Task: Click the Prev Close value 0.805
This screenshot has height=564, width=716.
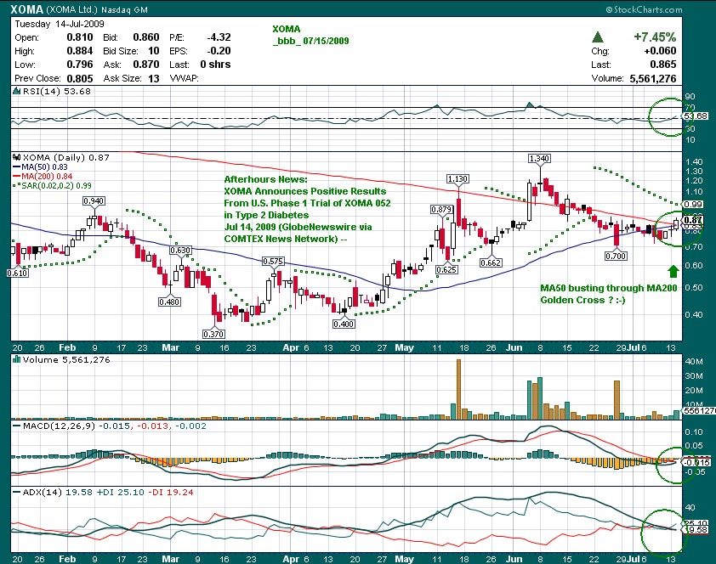Action: click(x=80, y=78)
